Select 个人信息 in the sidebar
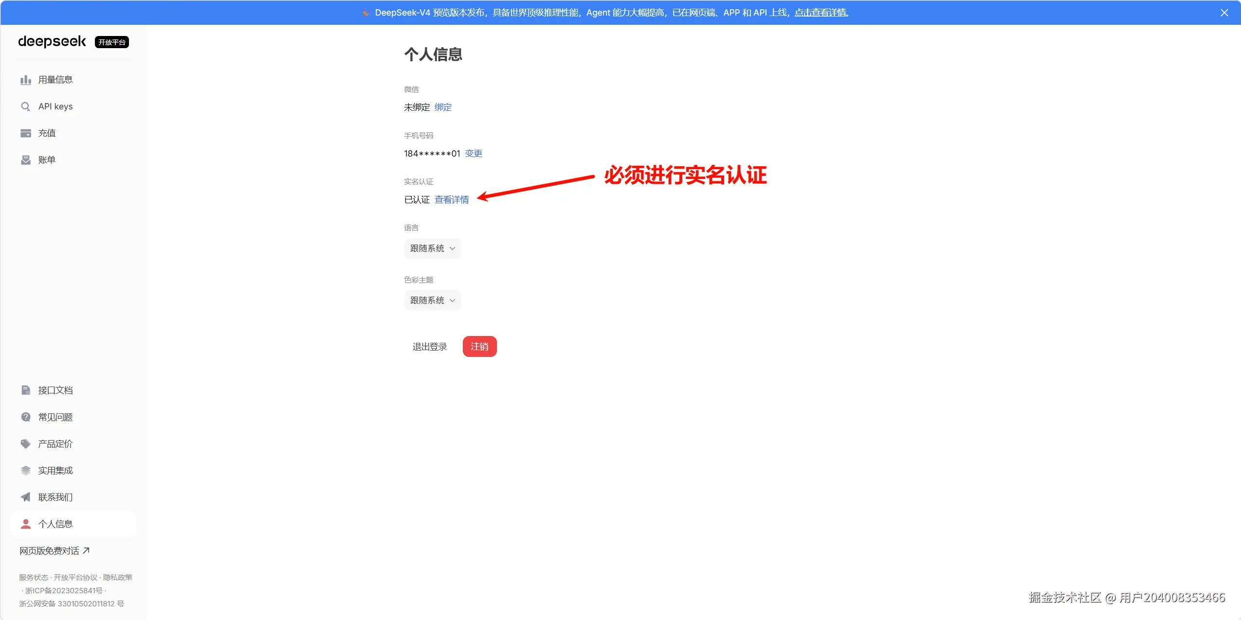The height and width of the screenshot is (620, 1241). (73, 524)
